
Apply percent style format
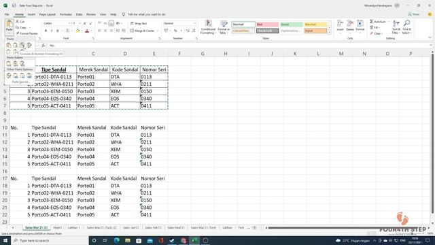click(x=175, y=31)
